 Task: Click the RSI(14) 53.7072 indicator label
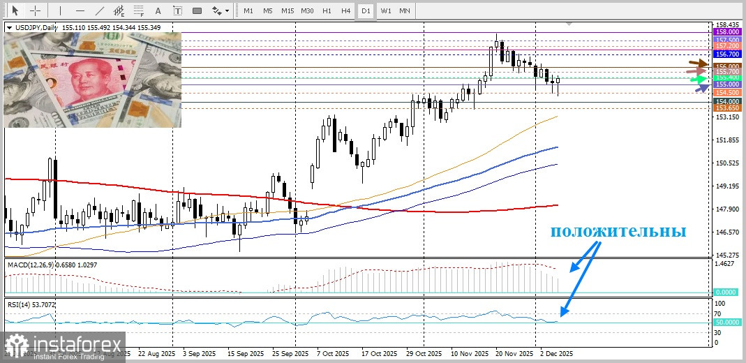[31, 305]
